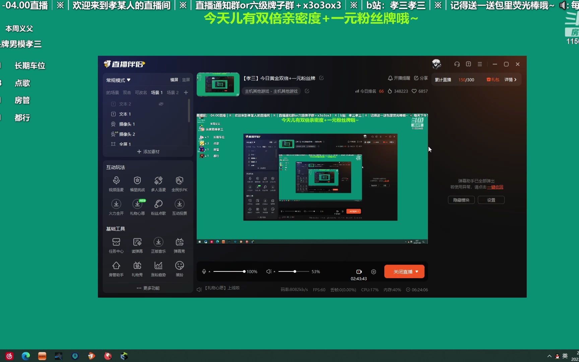The width and height of the screenshot is (579, 362).
Task: Click the 【礼物心愿】上线啦 announcement
Action: (x=222, y=288)
